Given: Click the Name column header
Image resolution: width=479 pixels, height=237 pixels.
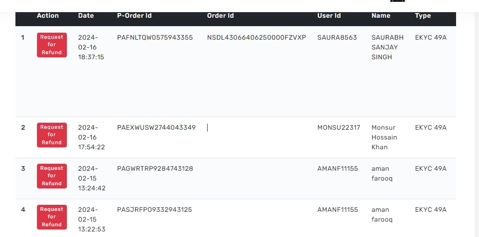Looking at the screenshot, I should click(381, 16).
